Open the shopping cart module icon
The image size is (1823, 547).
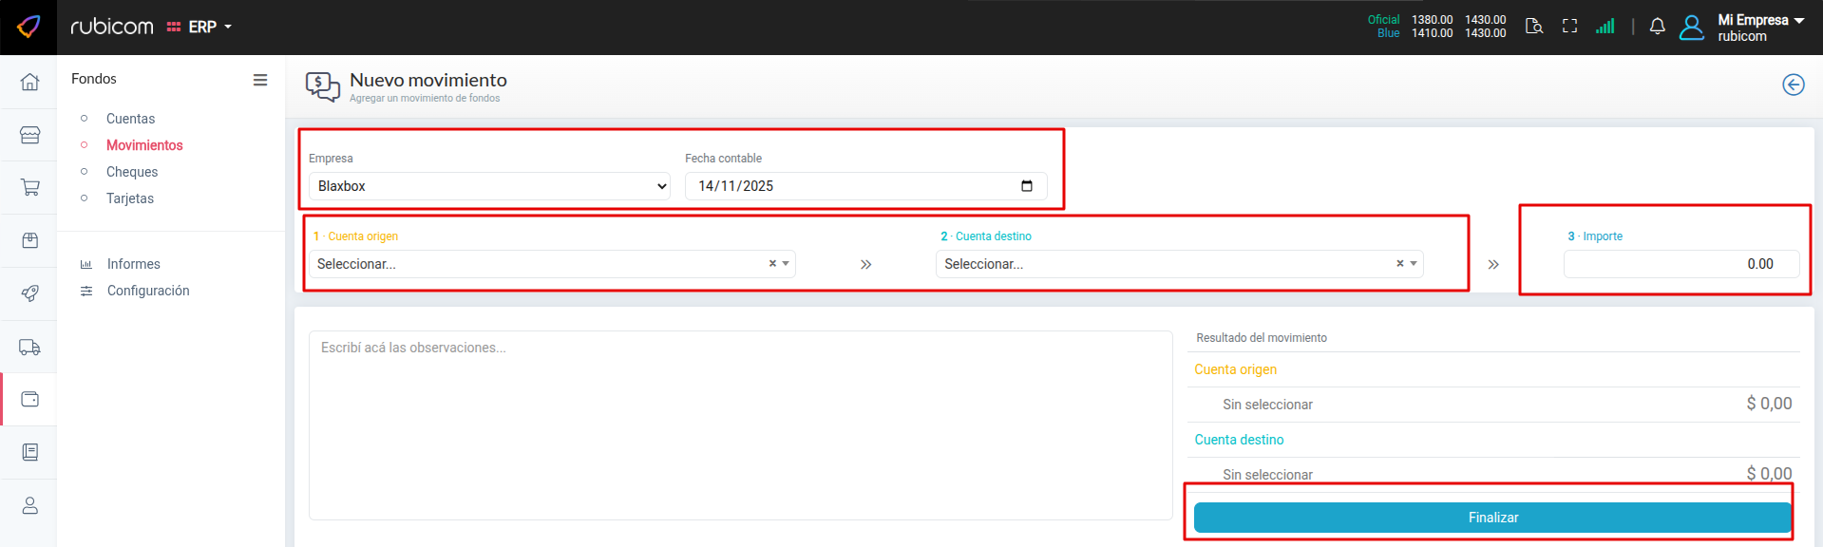pos(29,187)
